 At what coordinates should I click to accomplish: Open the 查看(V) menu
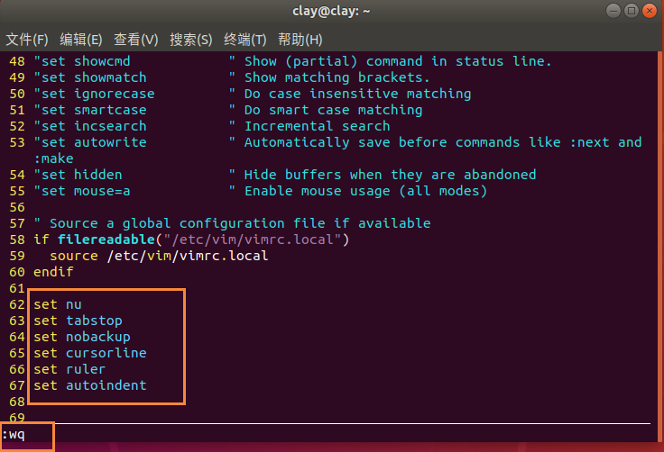pos(136,40)
